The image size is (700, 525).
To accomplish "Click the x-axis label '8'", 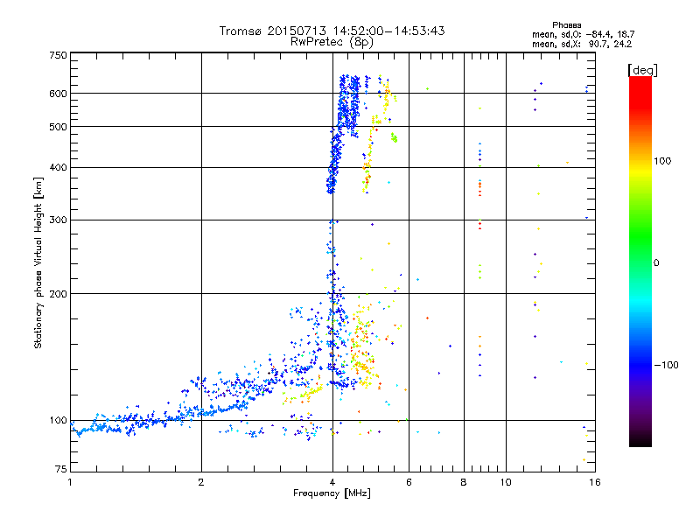I will pos(464,482).
